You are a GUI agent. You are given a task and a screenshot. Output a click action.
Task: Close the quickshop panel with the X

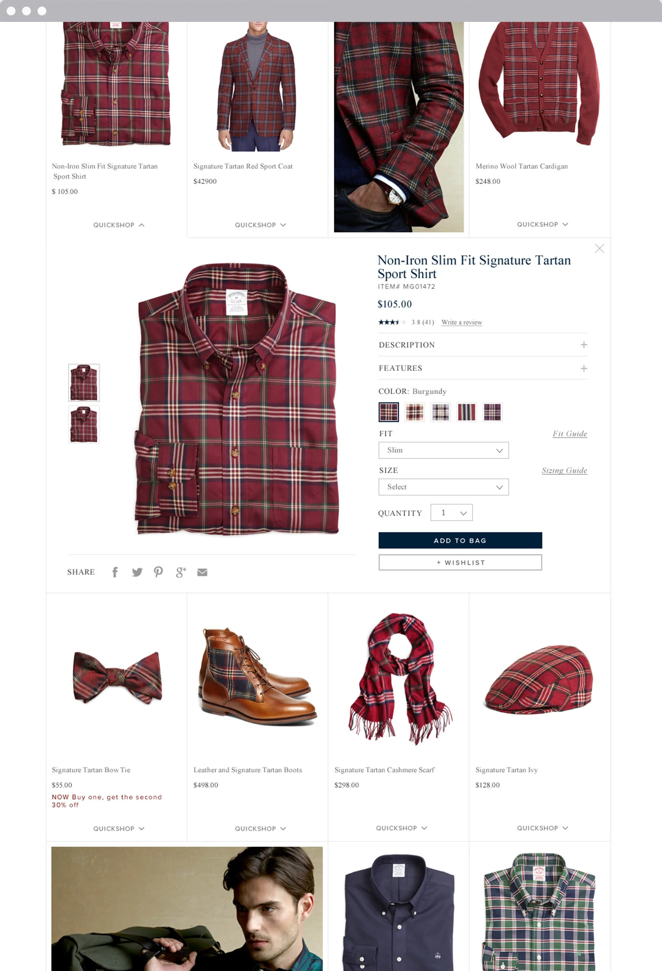[600, 248]
